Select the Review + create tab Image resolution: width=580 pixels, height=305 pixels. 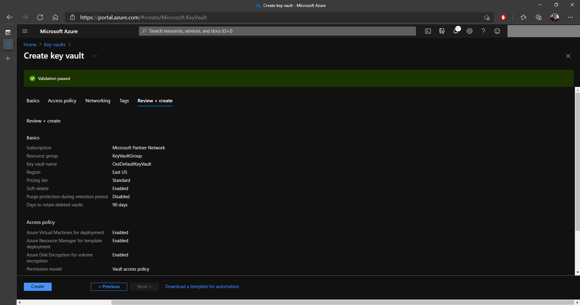coord(155,101)
